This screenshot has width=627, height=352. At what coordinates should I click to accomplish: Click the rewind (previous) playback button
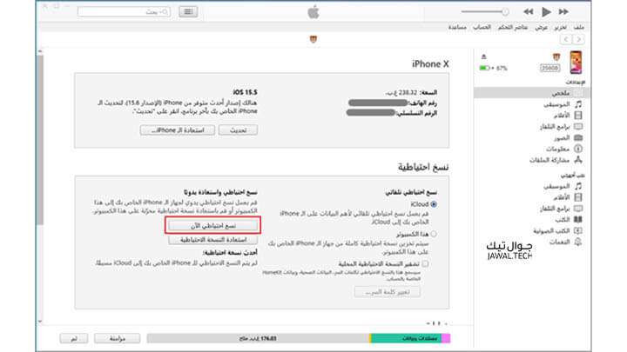pos(529,12)
